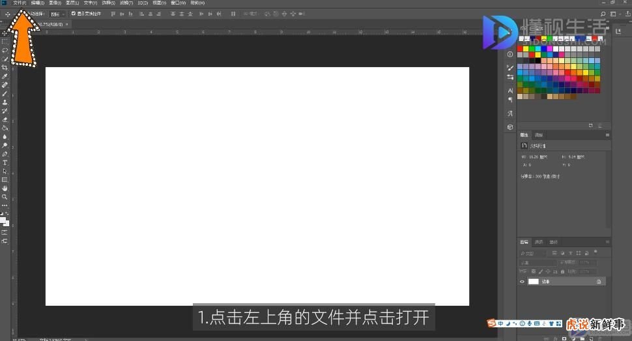Toggle the 显示变换控件 show transform controls checkbox
The width and height of the screenshot is (632, 341).
74,13
